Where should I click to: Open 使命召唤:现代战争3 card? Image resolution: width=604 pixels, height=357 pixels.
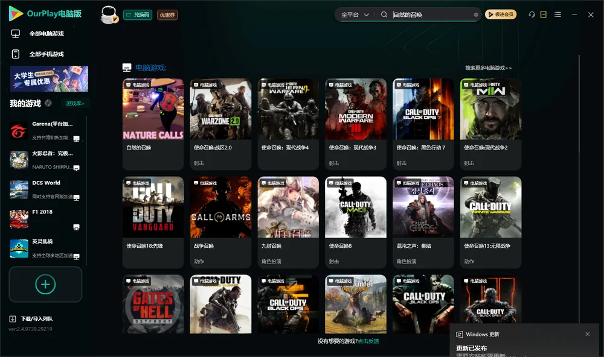[356, 124]
